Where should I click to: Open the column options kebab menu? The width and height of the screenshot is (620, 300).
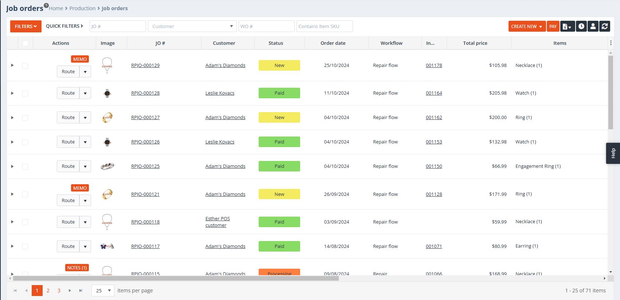pyautogui.click(x=611, y=43)
